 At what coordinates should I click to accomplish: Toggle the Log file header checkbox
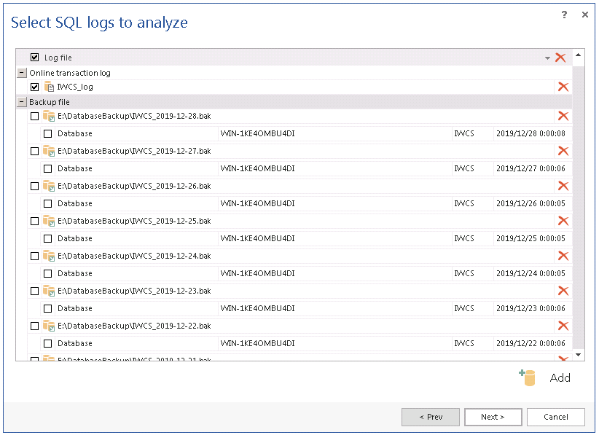(35, 58)
